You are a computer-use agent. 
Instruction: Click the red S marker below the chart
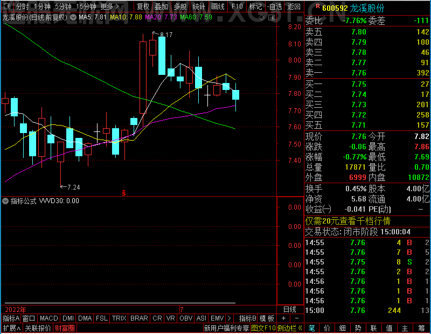click(124, 193)
